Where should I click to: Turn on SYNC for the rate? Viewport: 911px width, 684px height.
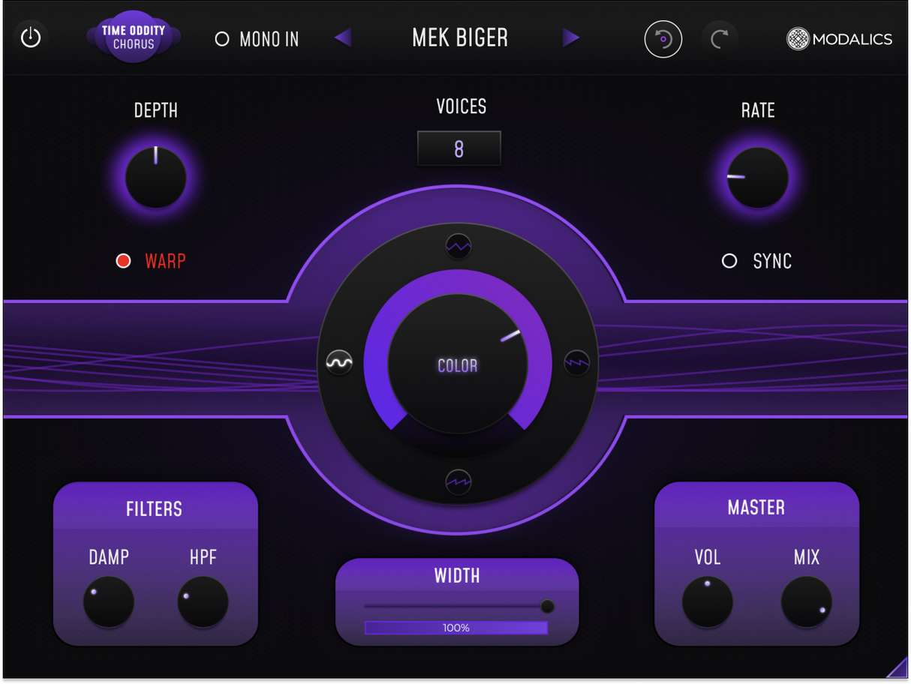click(729, 261)
